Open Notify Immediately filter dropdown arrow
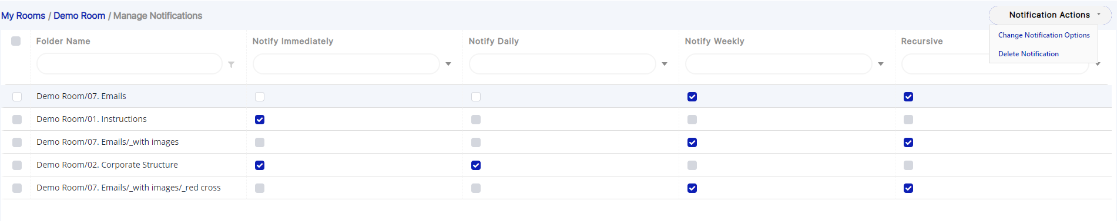Viewport: 1117px width, 221px height. 448,64
